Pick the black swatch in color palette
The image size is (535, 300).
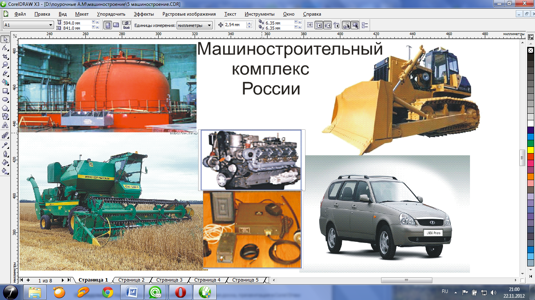531,57
